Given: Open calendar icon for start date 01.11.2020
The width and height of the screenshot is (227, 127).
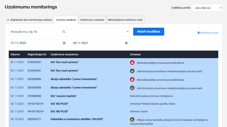Looking at the screenshot, I should (64, 43).
